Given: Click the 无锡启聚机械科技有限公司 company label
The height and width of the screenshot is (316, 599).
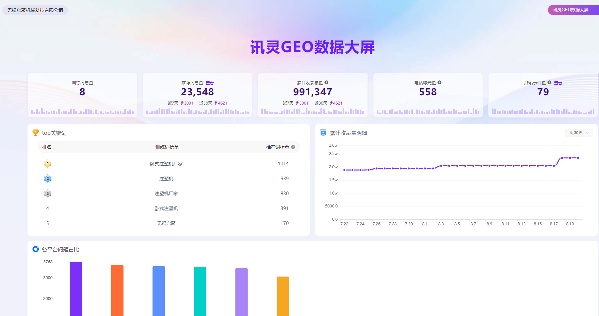Looking at the screenshot, I should coord(35,10).
